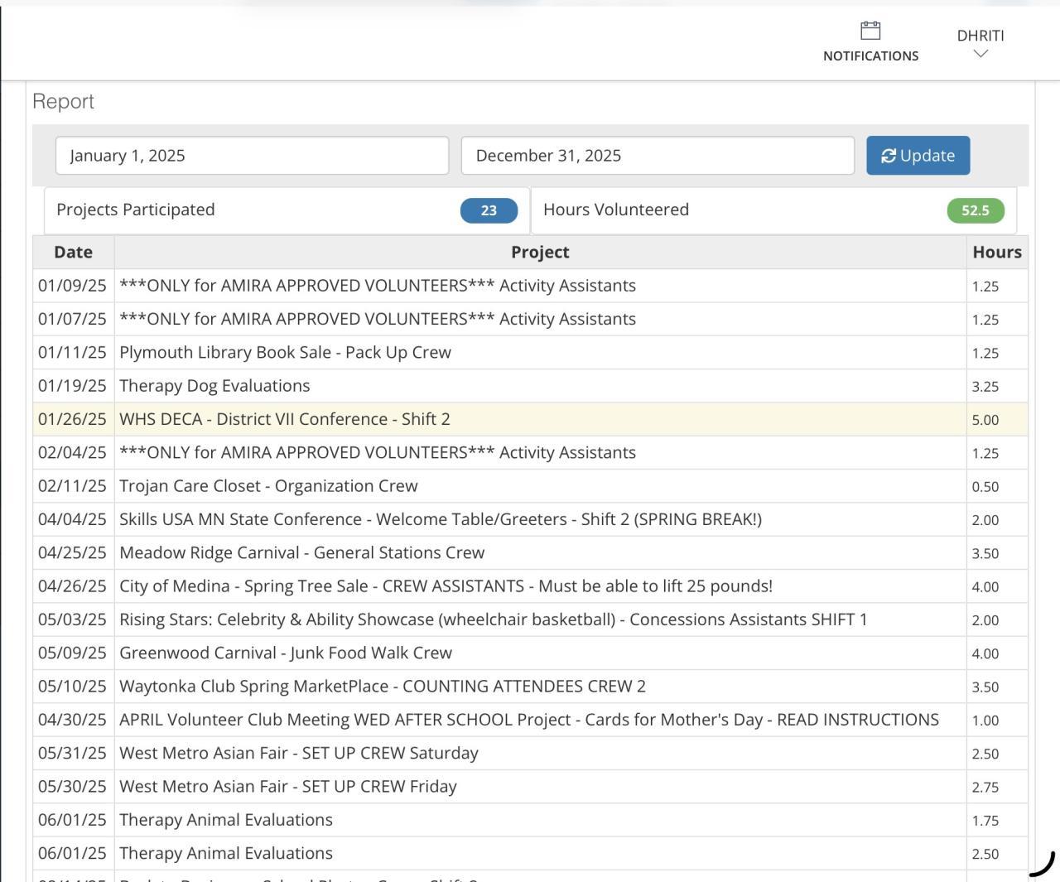The height and width of the screenshot is (882, 1060).
Task: Select the Hours column header
Action: (996, 253)
